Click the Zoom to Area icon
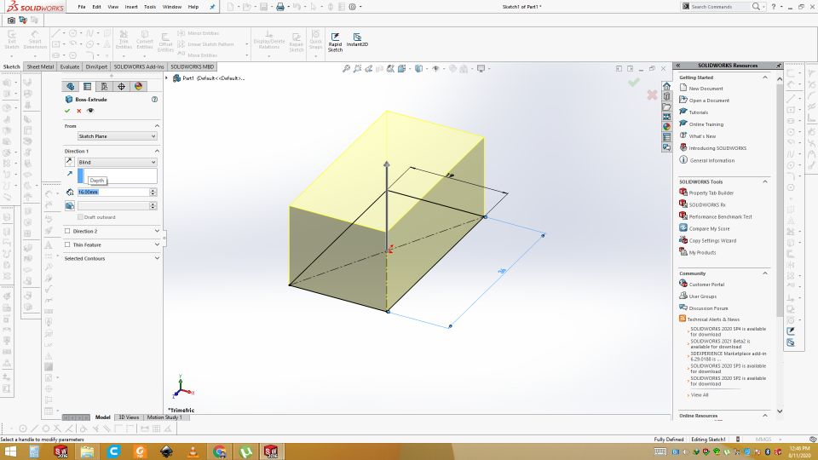This screenshot has width=818, height=460. pos(357,69)
